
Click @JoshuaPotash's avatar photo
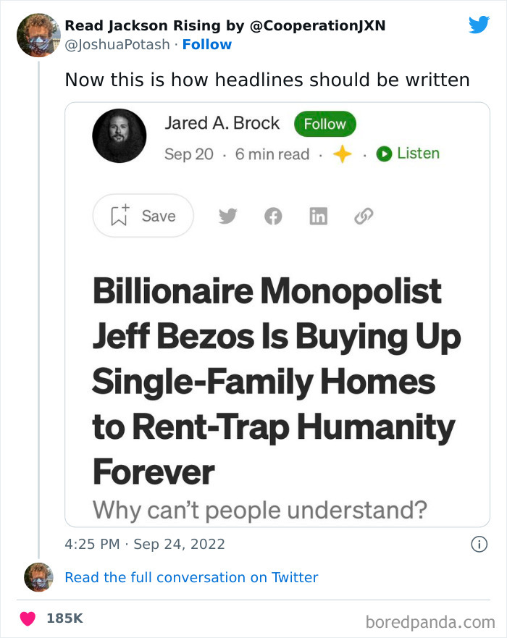38,35
